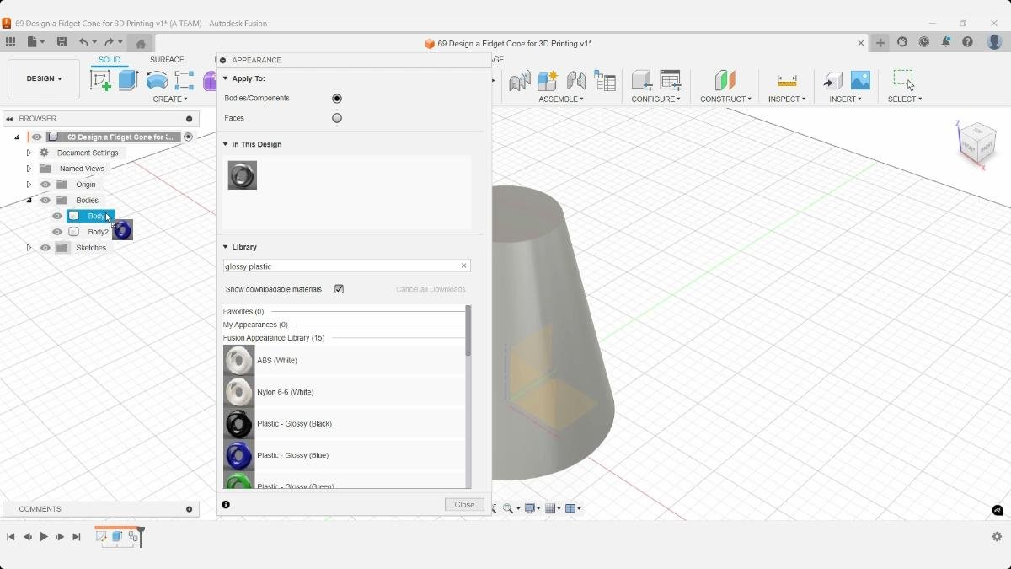This screenshot has height=569, width=1011.
Task: Collapse the In This Design section
Action: 226,144
